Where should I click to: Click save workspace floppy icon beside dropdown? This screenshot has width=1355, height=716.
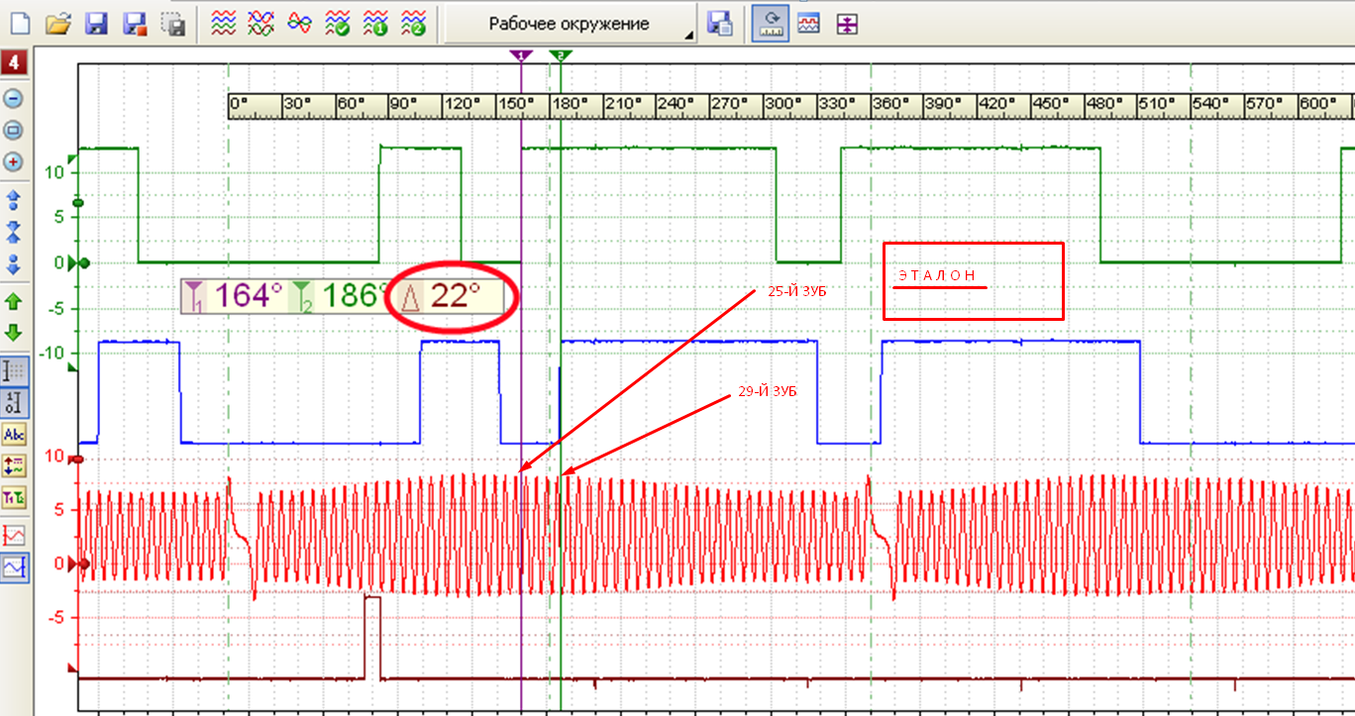point(720,25)
